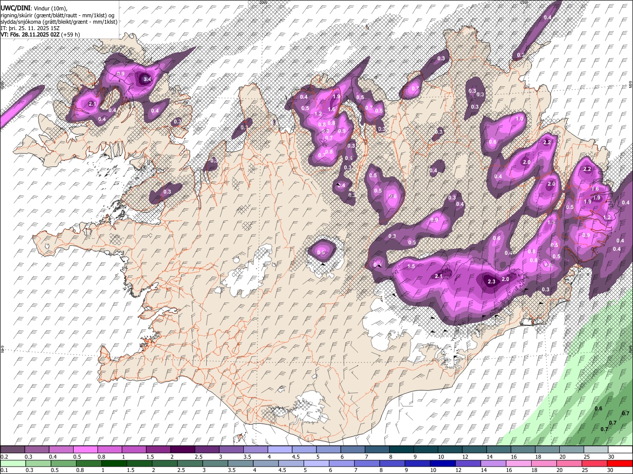Select the upper scale swatch between 25 and 30

tap(595, 450)
